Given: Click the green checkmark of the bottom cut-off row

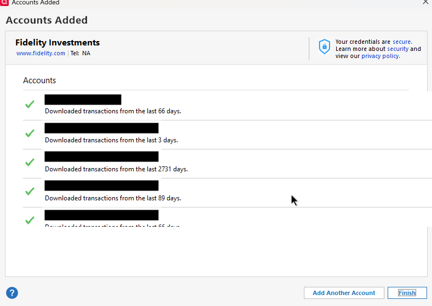Looking at the screenshot, I should pos(30,221).
